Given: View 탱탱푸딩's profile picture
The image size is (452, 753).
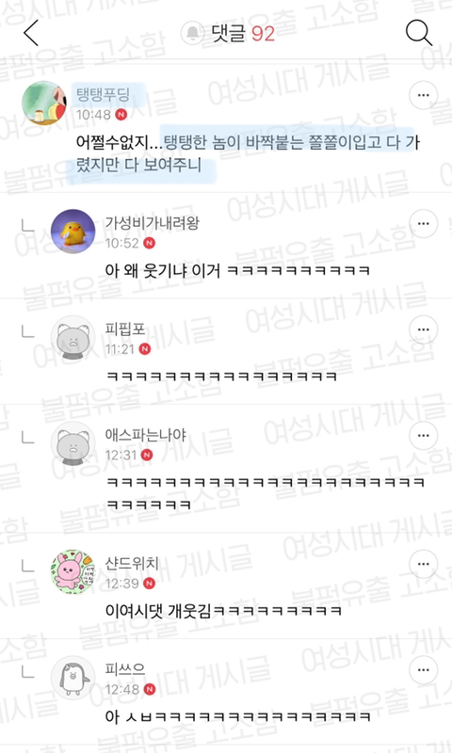Looking at the screenshot, I should click(x=44, y=104).
